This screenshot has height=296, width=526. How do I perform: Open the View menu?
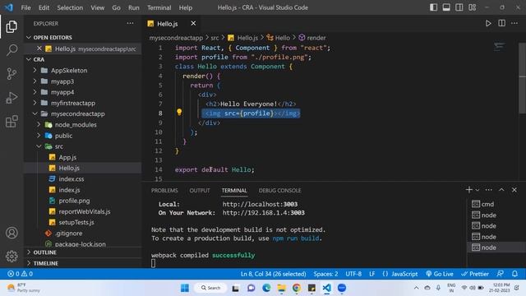tap(97, 7)
